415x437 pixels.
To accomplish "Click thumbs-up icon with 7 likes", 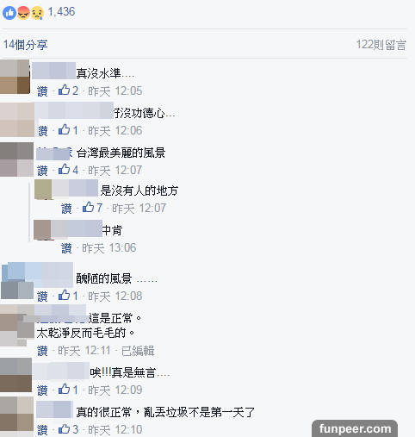I will [x=88, y=207].
